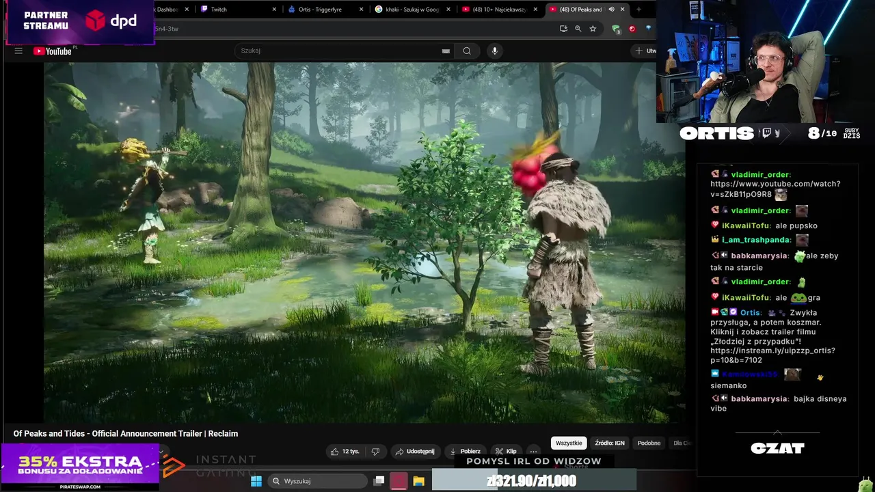Open the blue diamond extension icon

click(x=648, y=29)
